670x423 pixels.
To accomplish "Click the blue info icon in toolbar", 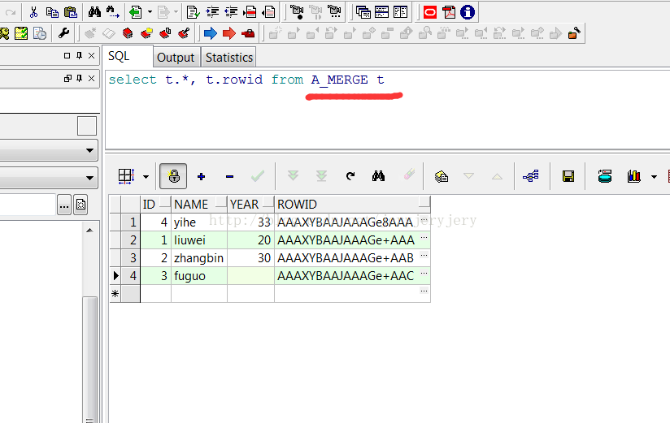I will coord(468,12).
